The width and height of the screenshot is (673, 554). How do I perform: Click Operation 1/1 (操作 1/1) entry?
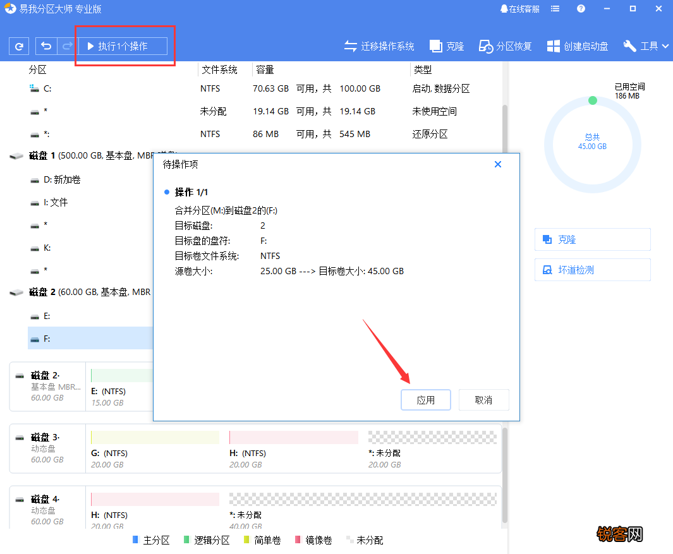point(191,192)
